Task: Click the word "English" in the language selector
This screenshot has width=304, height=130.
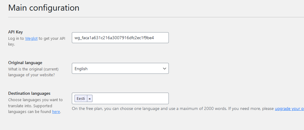Action: [x=81, y=69]
